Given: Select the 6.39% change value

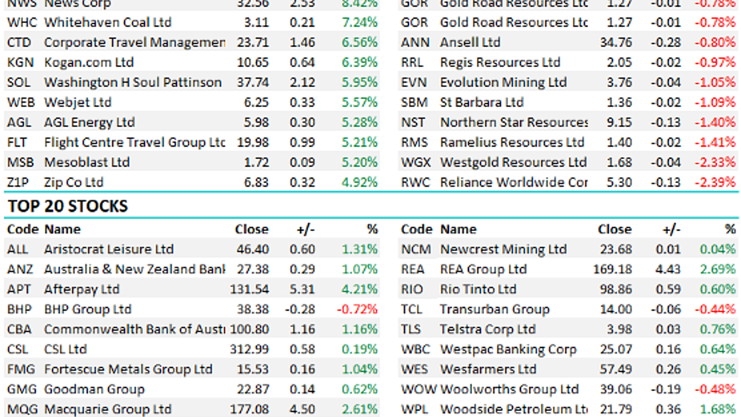Looking at the screenshot, I should coord(359,62).
